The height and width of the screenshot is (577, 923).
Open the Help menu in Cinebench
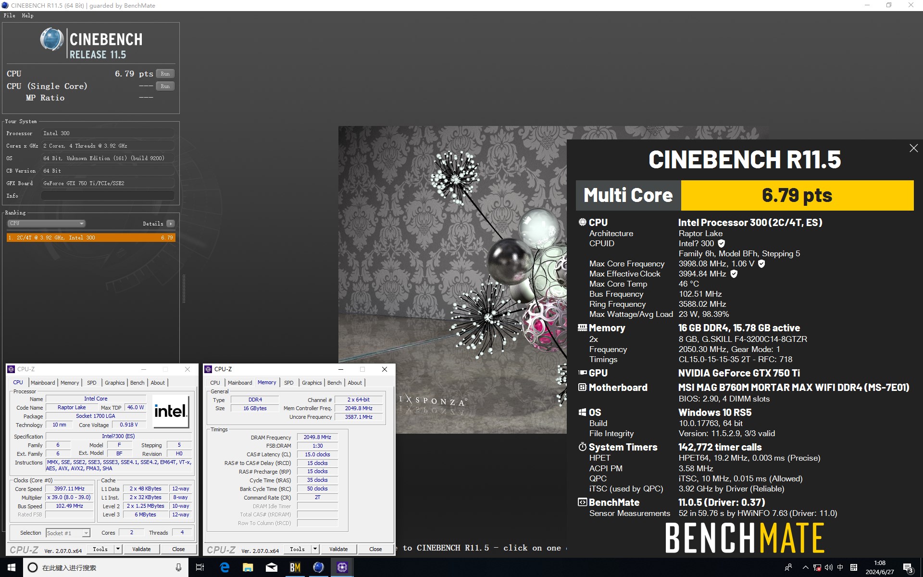coord(27,15)
